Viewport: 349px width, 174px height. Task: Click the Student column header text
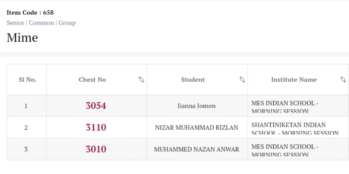(x=193, y=80)
